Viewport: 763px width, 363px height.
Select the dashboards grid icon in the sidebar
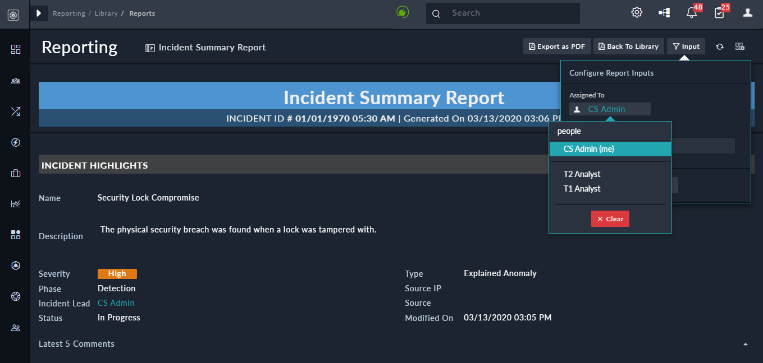[15, 49]
